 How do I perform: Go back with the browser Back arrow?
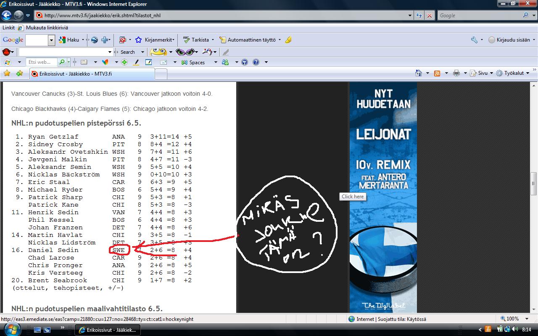click(6, 16)
